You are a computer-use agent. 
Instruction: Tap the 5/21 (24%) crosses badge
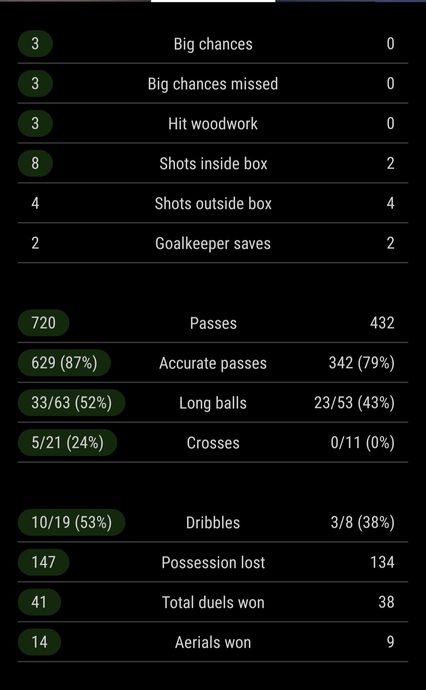tap(67, 442)
